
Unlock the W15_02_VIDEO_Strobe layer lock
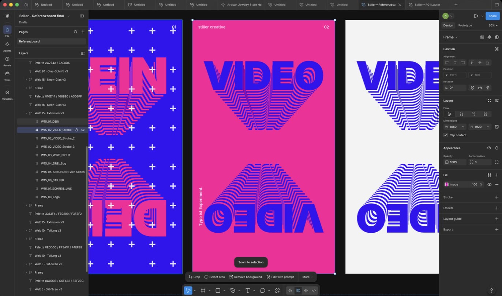[x=76, y=130]
